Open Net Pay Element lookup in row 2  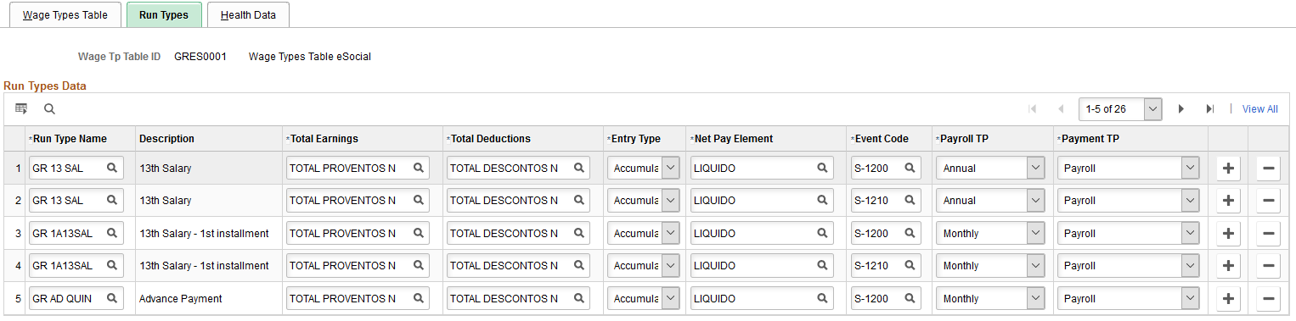tap(822, 201)
